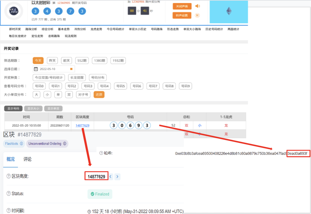The width and height of the screenshot is (311, 214).
Task: Toggle the 显示单双 display mode
Action: tap(53, 108)
